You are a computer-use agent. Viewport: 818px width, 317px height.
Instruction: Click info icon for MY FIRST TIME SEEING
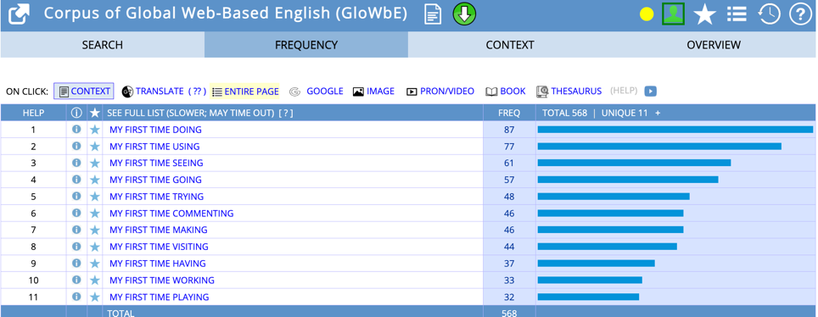(x=76, y=163)
